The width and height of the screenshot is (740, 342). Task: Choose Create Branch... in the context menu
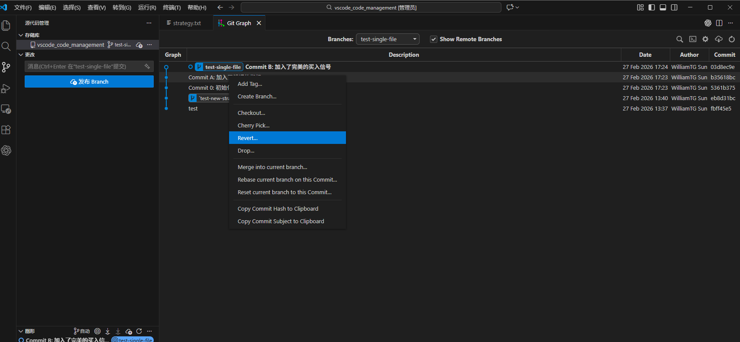tap(288, 96)
